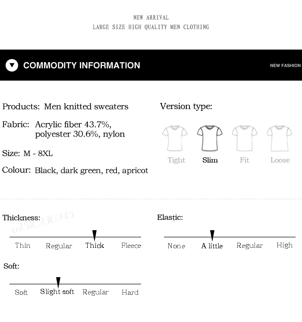Pick the High elastic option
Viewport: 302px width, 322px height.
[284, 245]
